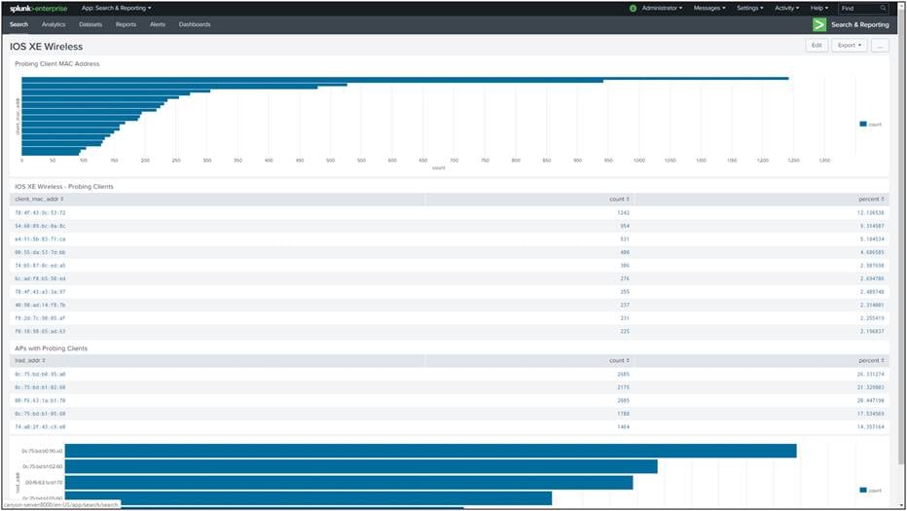
Task: Click AP address in row with count 2175
Action: pyautogui.click(x=40, y=387)
